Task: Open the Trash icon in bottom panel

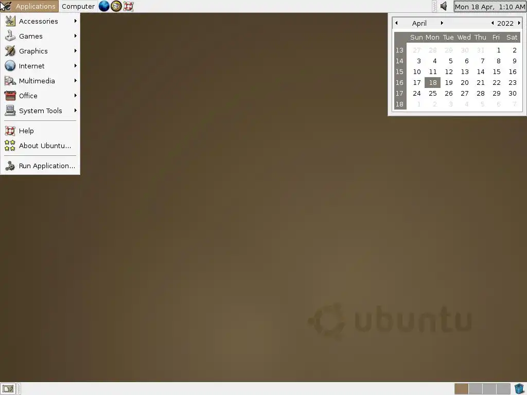Action: pos(519,389)
